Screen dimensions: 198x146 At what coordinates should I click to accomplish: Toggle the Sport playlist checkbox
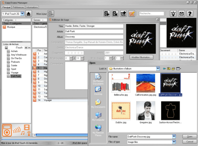(x=8, y=69)
